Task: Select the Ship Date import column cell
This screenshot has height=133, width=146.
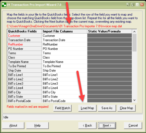Action: (65, 71)
